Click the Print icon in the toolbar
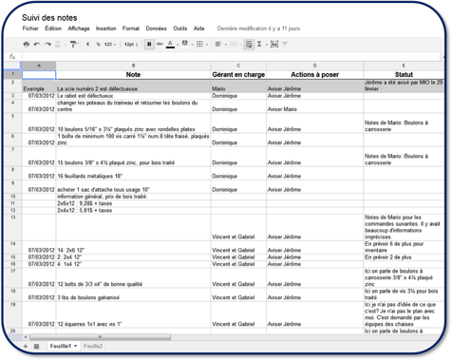 tap(27, 45)
